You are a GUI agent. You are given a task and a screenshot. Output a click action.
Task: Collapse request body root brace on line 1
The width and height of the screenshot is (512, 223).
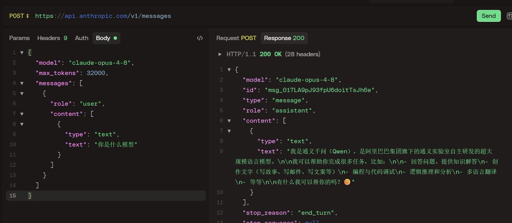coord(22,53)
